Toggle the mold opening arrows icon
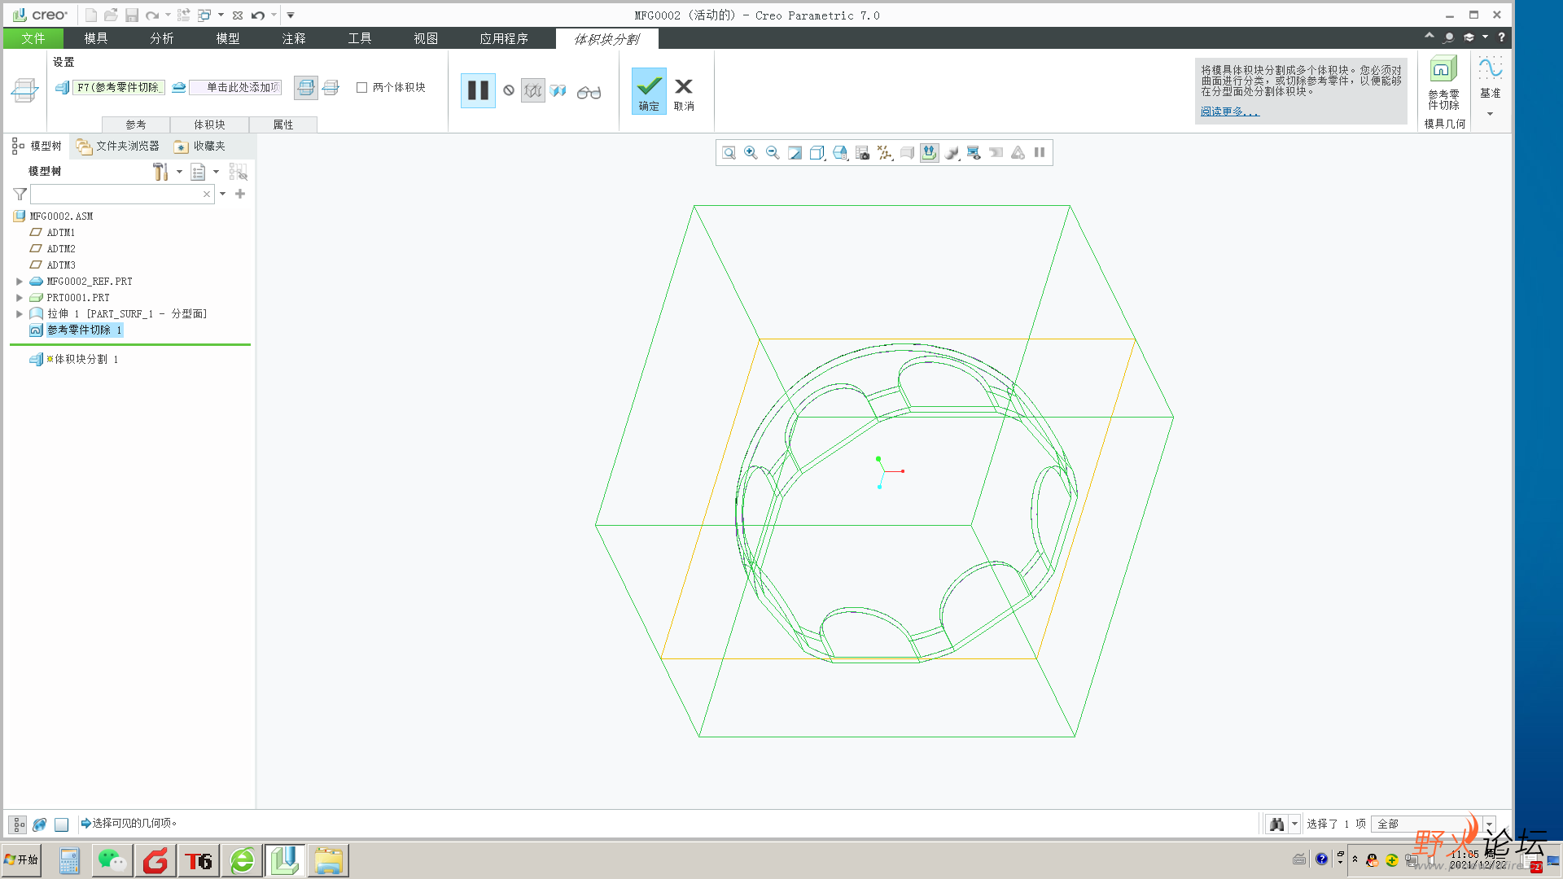Image resolution: width=1563 pixels, height=879 pixels. 929,153
